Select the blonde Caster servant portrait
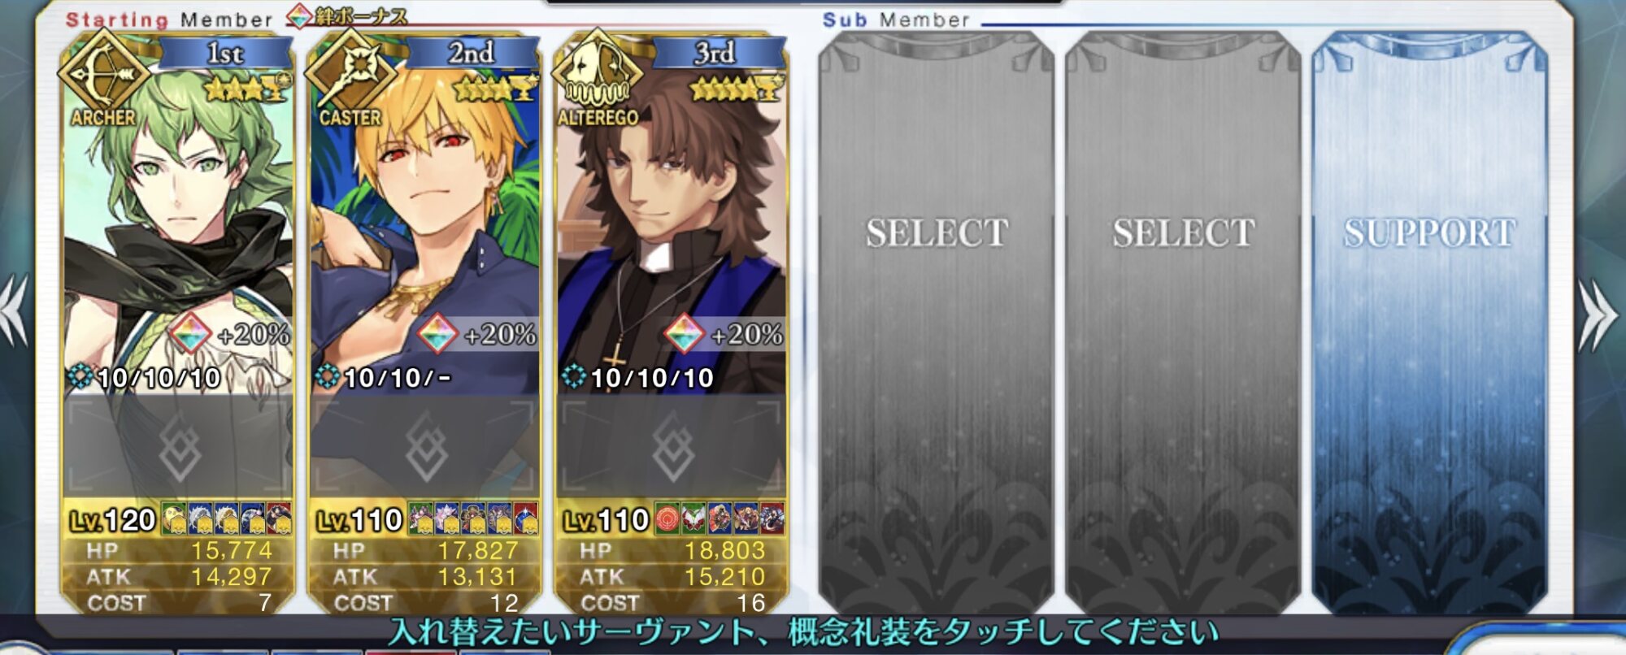Screen dimensions: 1626x655 point(425,228)
